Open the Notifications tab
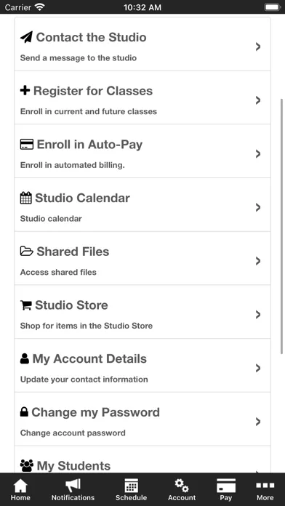The image size is (285, 506). click(x=73, y=489)
